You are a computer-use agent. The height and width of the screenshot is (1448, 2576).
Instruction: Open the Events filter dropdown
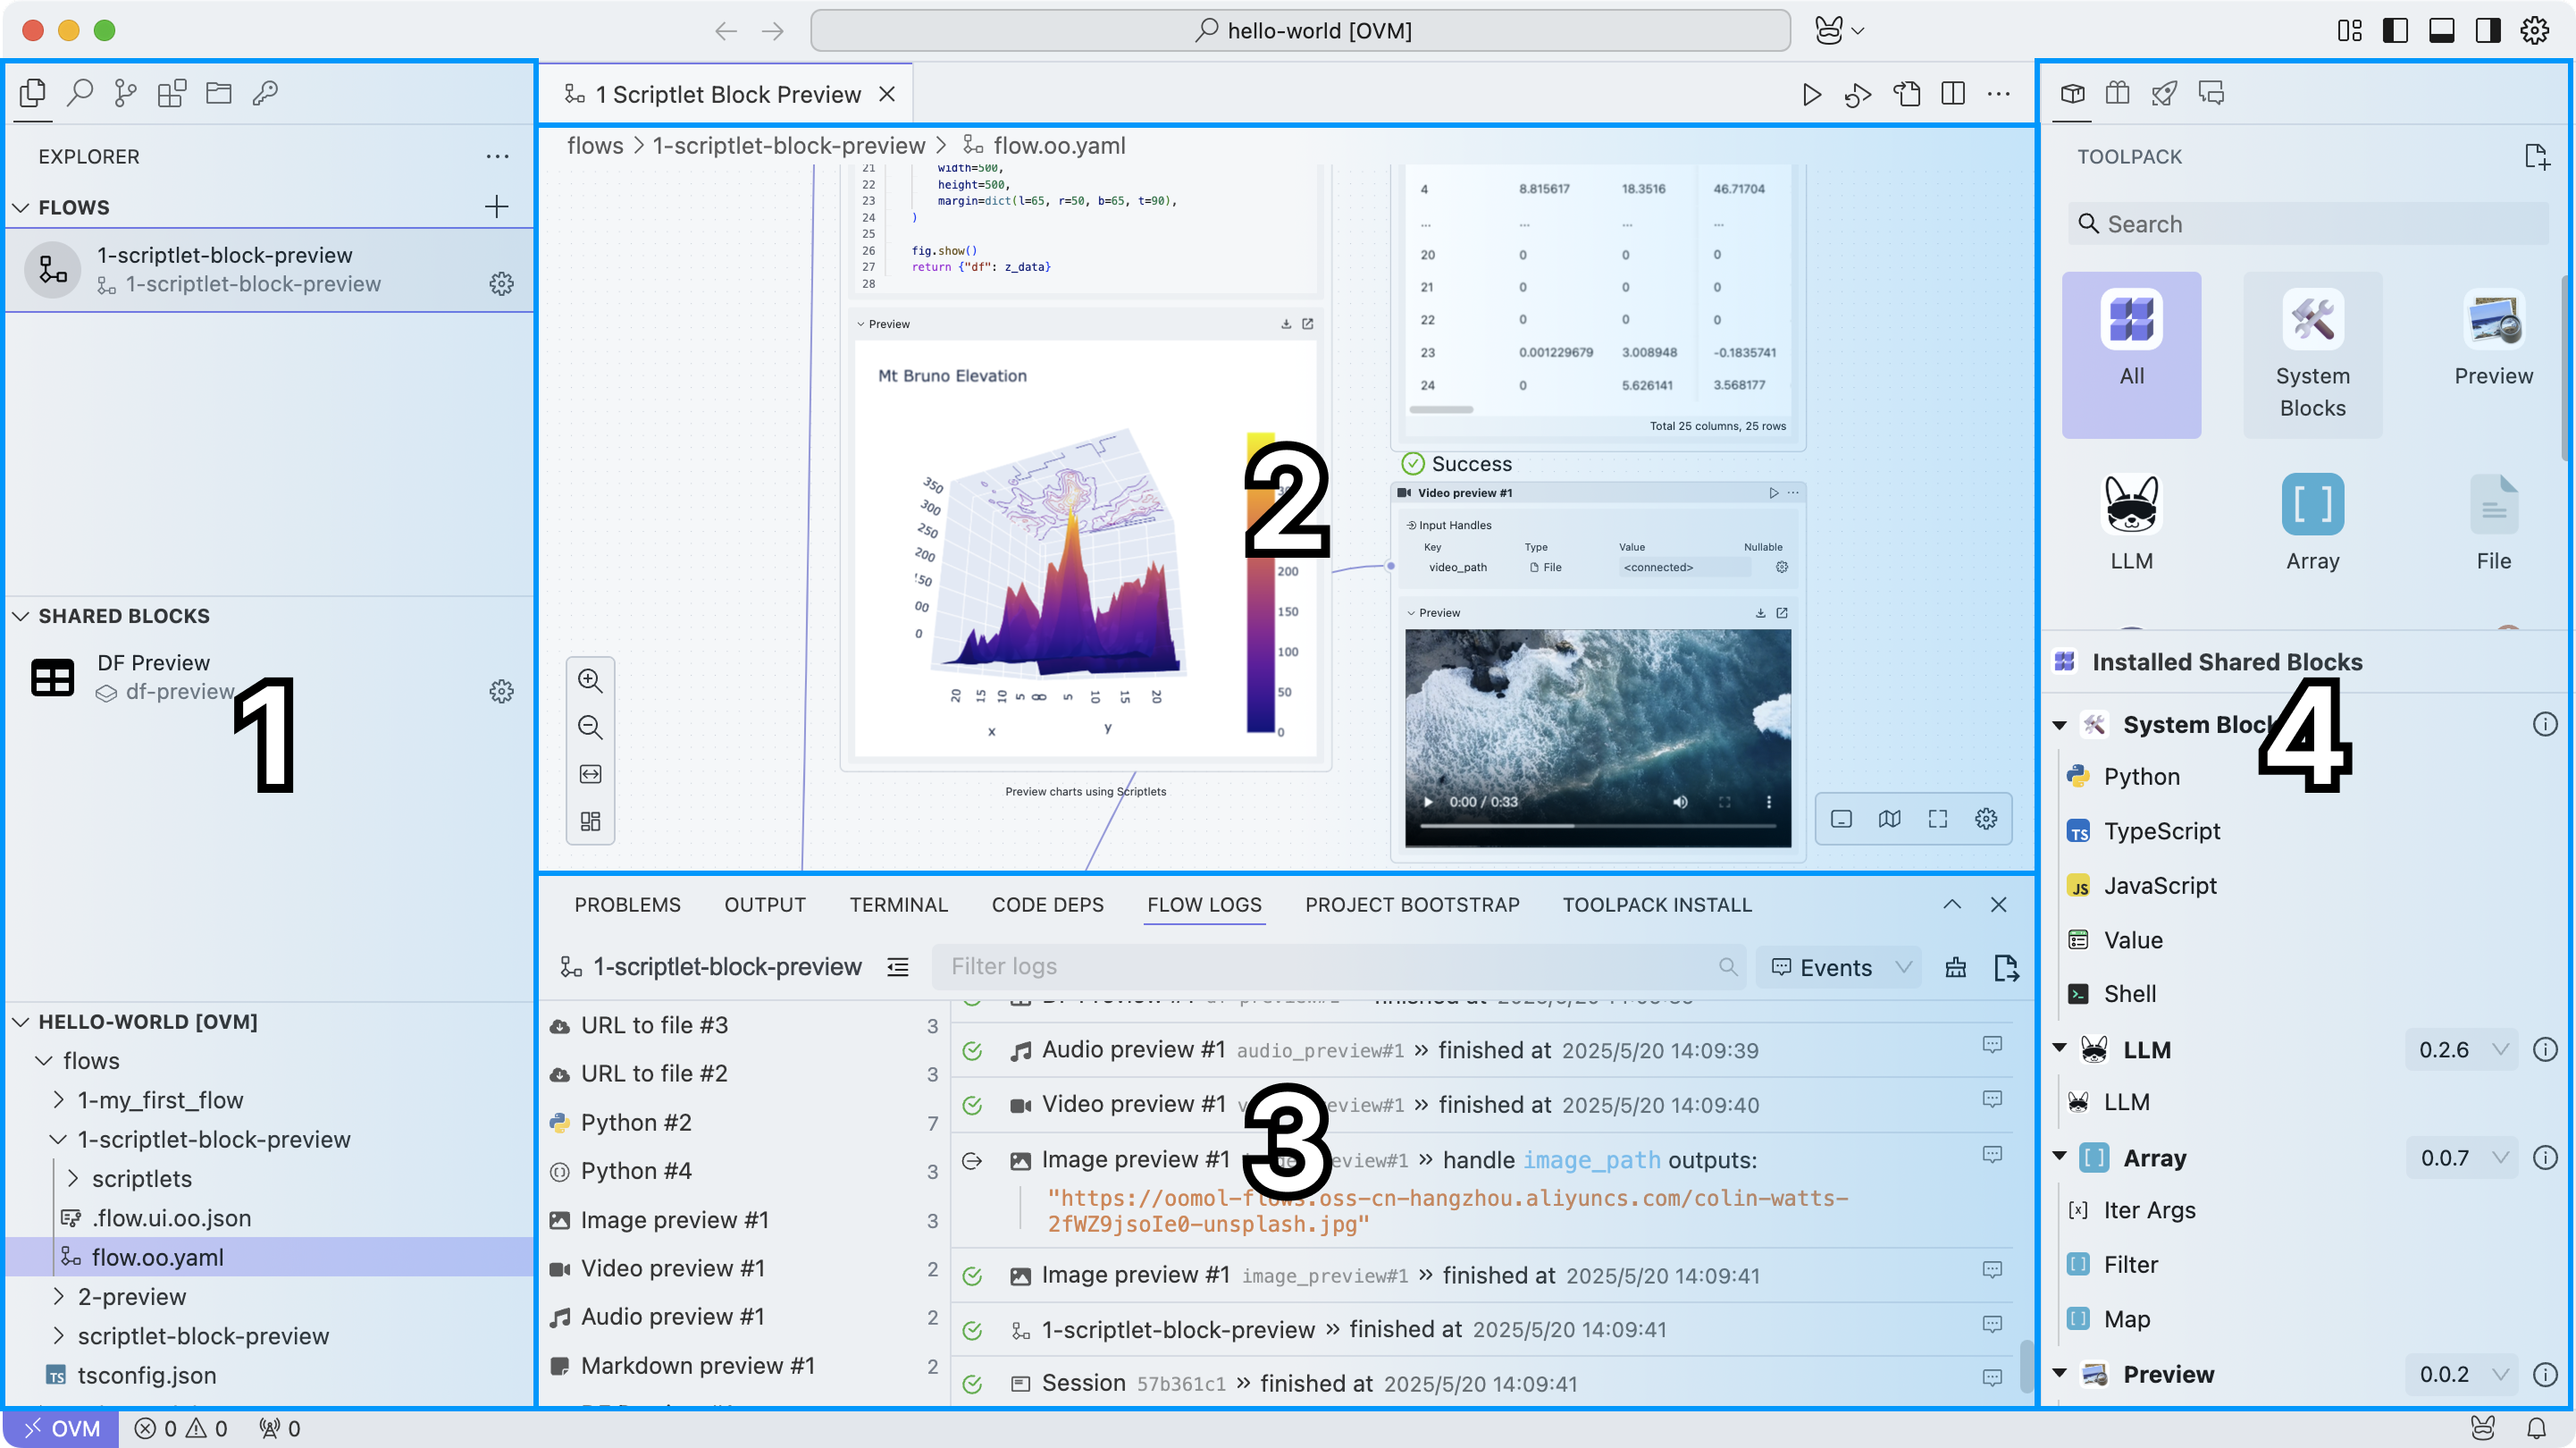(1839, 966)
